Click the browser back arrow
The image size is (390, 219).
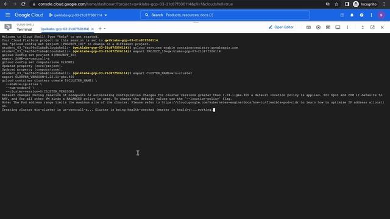coord(6,4)
